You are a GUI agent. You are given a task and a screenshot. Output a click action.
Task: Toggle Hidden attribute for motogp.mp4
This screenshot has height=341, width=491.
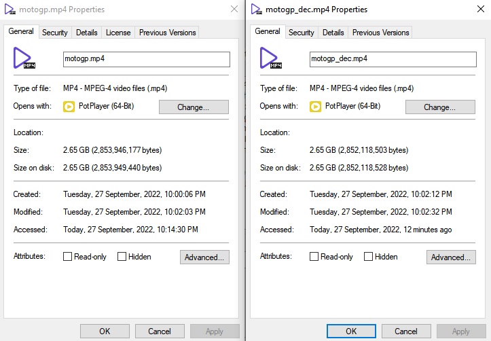[x=122, y=257]
